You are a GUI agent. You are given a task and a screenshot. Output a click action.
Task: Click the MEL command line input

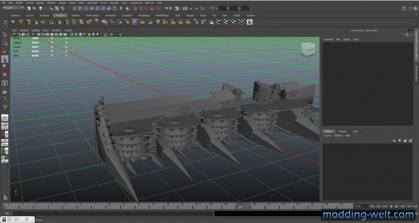click(113, 213)
